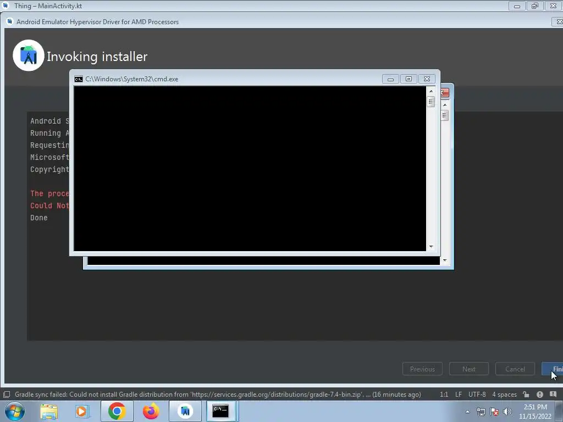Viewport: 563px width, 422px height.
Task: Open the UTF-8 file encoding selector
Action: click(x=477, y=395)
